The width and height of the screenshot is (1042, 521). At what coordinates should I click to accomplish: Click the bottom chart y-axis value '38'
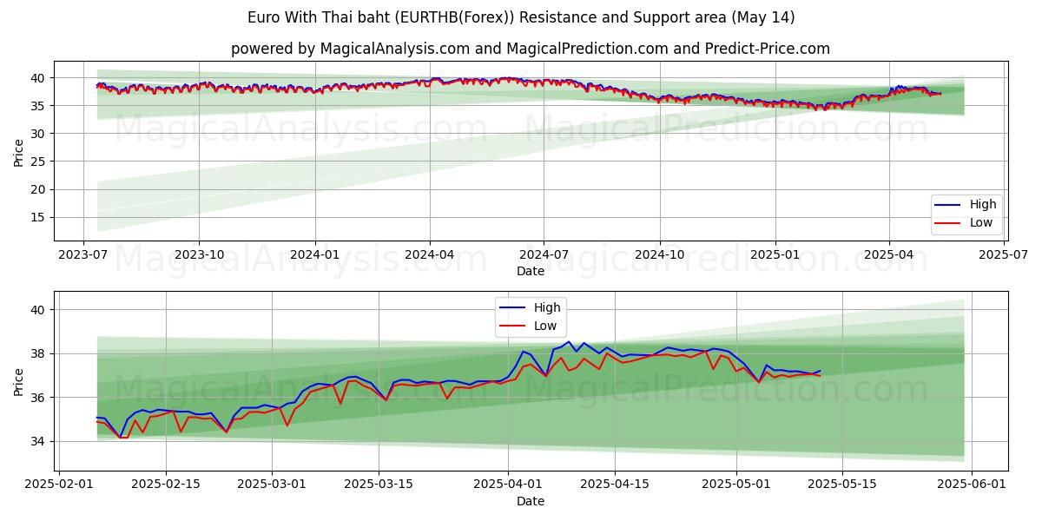tap(39, 354)
